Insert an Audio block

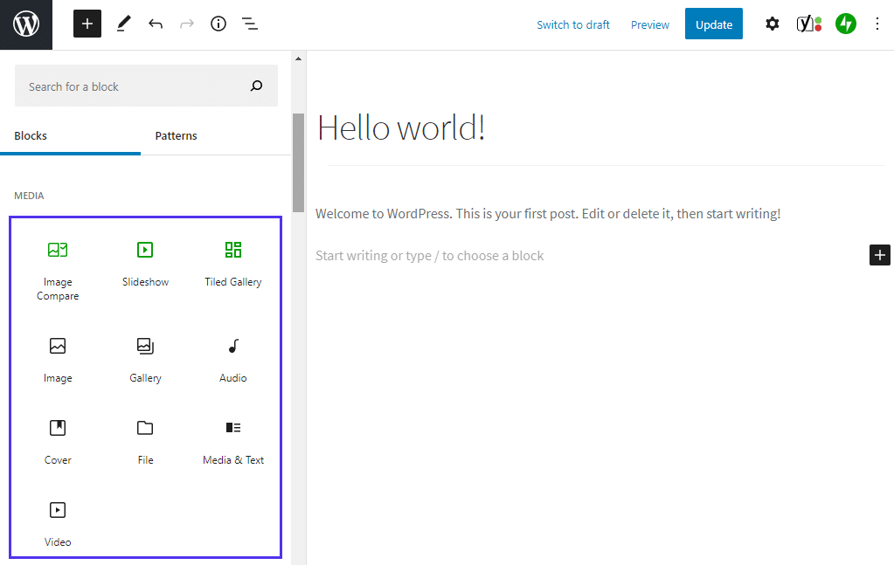tap(232, 360)
